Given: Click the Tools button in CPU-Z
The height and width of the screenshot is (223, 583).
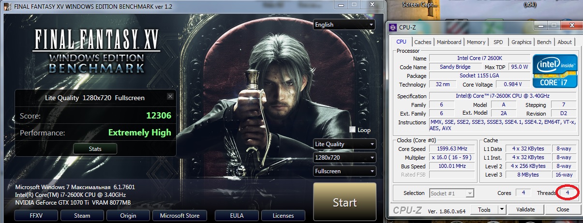Looking at the screenshot, I should point(484,209).
